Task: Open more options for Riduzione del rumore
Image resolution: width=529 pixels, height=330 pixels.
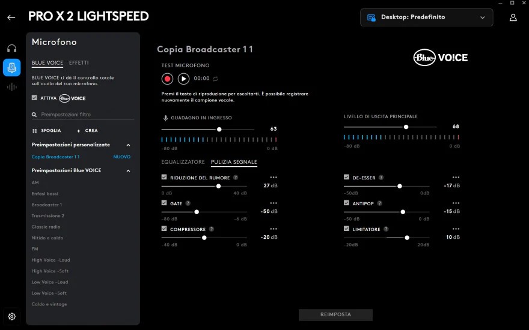Action: [x=274, y=177]
